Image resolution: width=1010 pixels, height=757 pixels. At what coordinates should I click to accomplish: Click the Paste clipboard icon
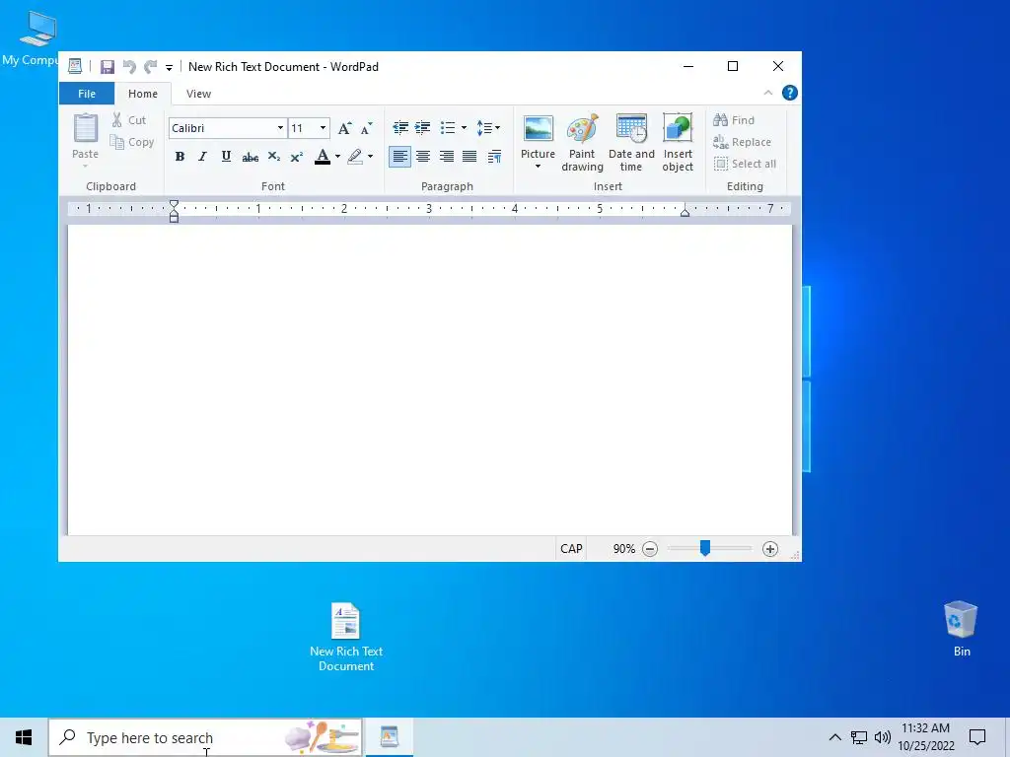tap(85, 128)
